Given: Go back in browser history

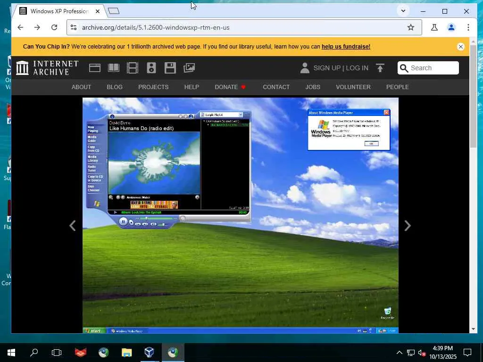Looking at the screenshot, I should coord(20,27).
